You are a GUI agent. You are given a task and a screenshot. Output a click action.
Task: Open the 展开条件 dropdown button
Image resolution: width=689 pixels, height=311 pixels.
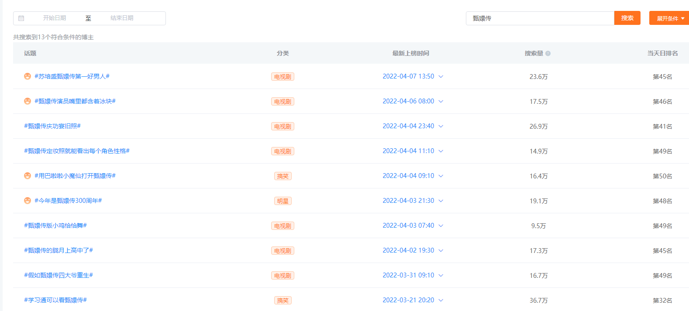(x=670, y=18)
